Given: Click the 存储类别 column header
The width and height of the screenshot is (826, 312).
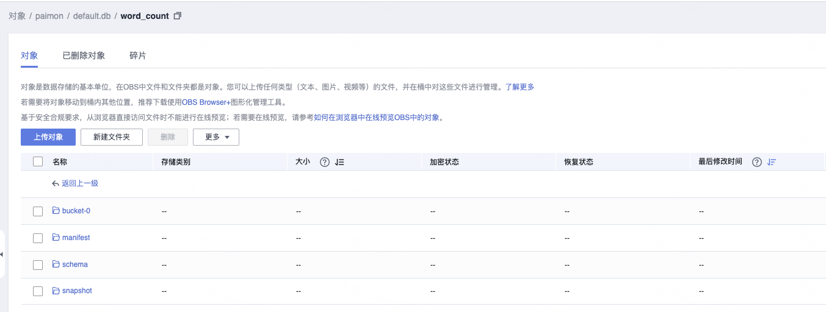Looking at the screenshot, I should (176, 162).
